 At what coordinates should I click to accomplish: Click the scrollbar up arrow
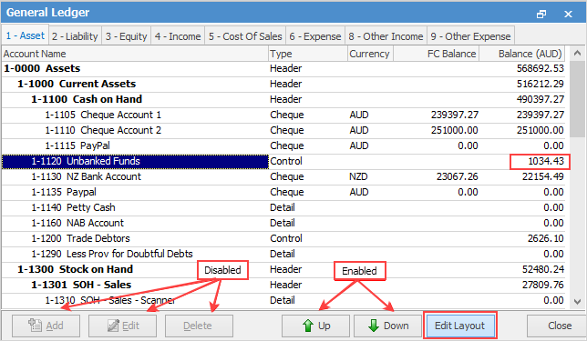pos(577,54)
